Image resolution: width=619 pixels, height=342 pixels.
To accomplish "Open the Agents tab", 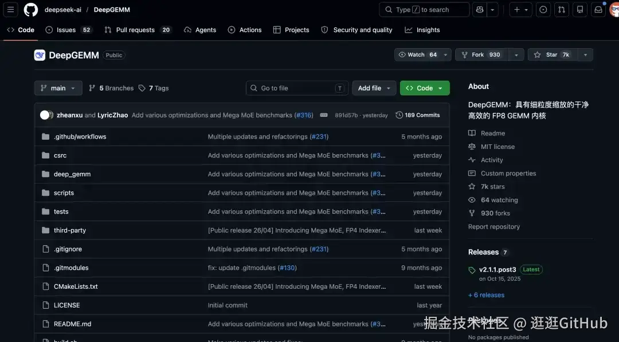I will click(x=200, y=30).
